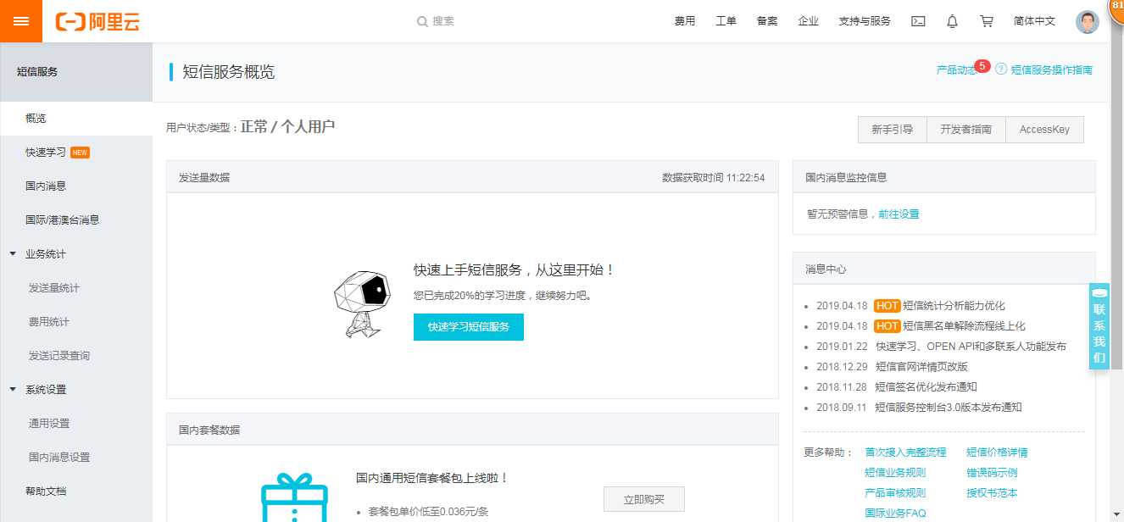The height and width of the screenshot is (522, 1124).
Task: Open the 短信价格详情 link
Action: pyautogui.click(x=997, y=453)
